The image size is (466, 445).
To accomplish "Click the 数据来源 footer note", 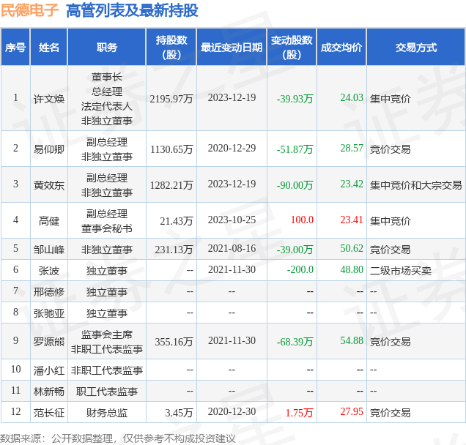I will pyautogui.click(x=118, y=438).
